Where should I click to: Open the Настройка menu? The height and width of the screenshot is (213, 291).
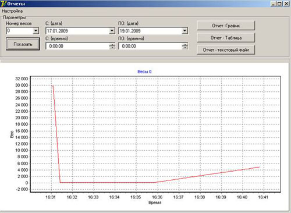pos(12,11)
